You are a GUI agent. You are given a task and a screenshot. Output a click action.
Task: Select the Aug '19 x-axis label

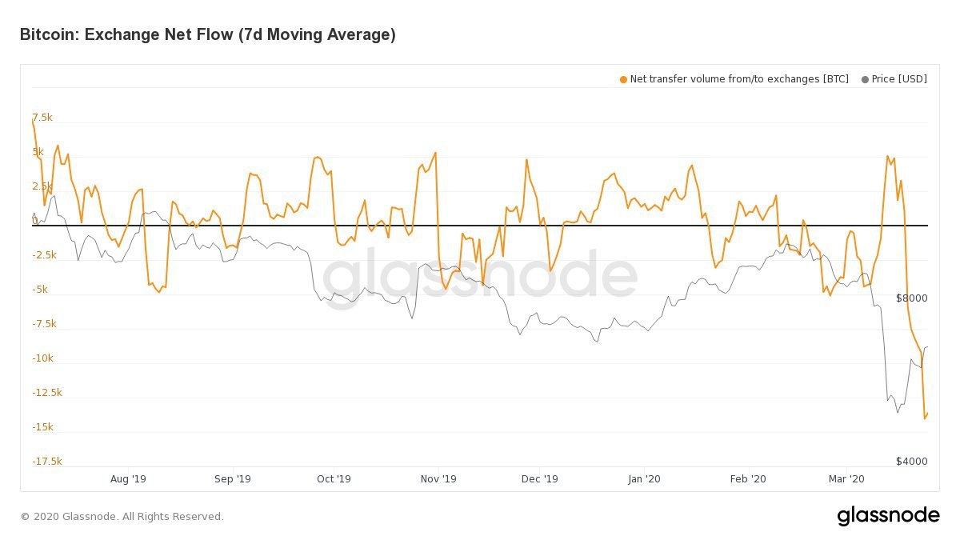click(128, 479)
